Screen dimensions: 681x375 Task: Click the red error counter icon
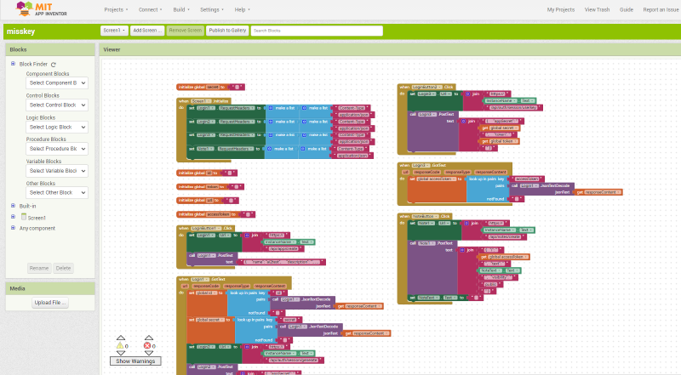(148, 346)
